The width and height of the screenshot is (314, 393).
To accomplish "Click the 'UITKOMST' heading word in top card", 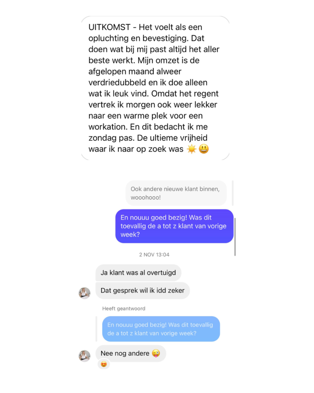I will pyautogui.click(x=109, y=27).
